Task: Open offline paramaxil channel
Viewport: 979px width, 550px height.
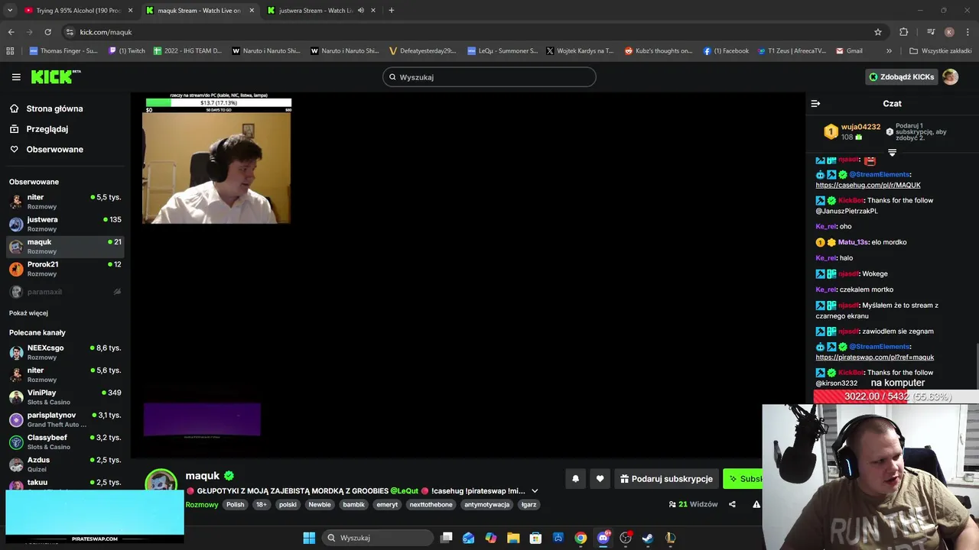Action: tap(65, 292)
